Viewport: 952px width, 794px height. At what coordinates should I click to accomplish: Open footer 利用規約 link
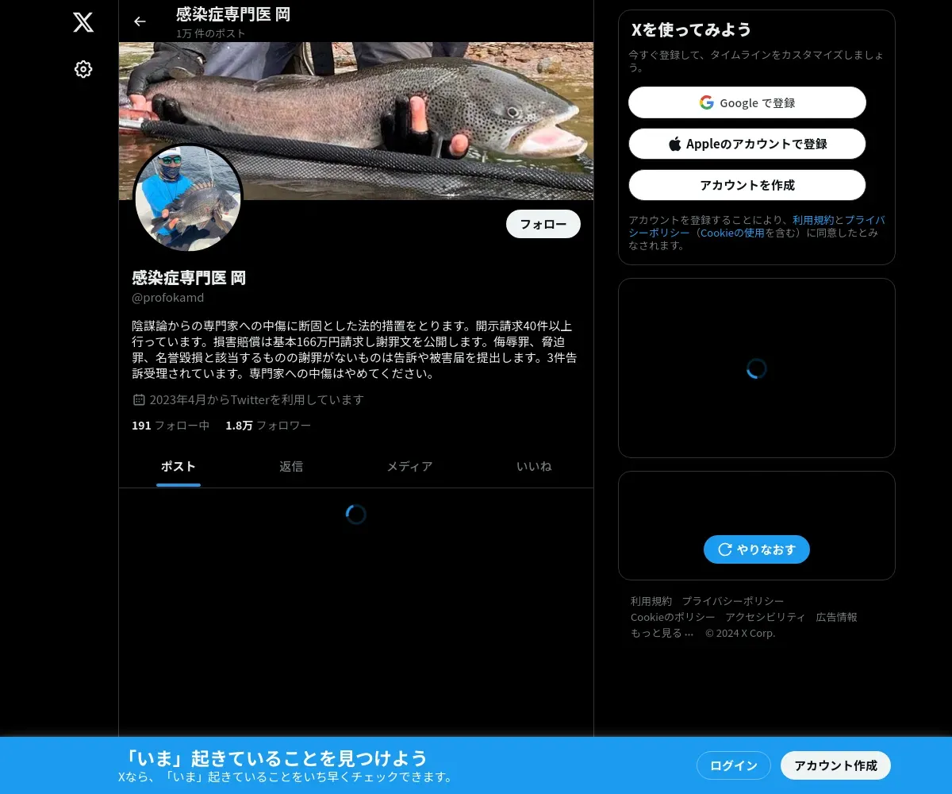[651, 601]
